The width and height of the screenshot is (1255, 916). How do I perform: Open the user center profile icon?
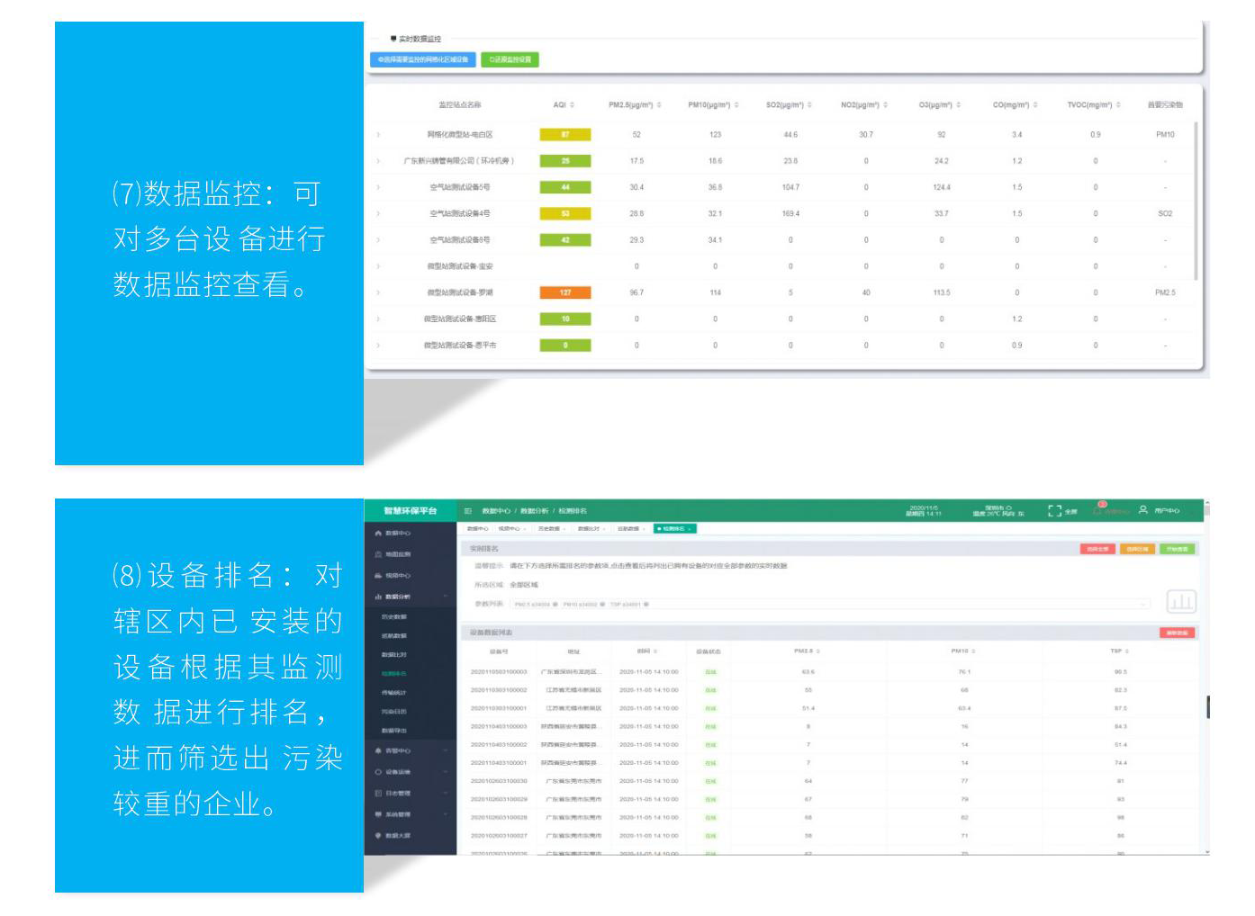point(1142,510)
